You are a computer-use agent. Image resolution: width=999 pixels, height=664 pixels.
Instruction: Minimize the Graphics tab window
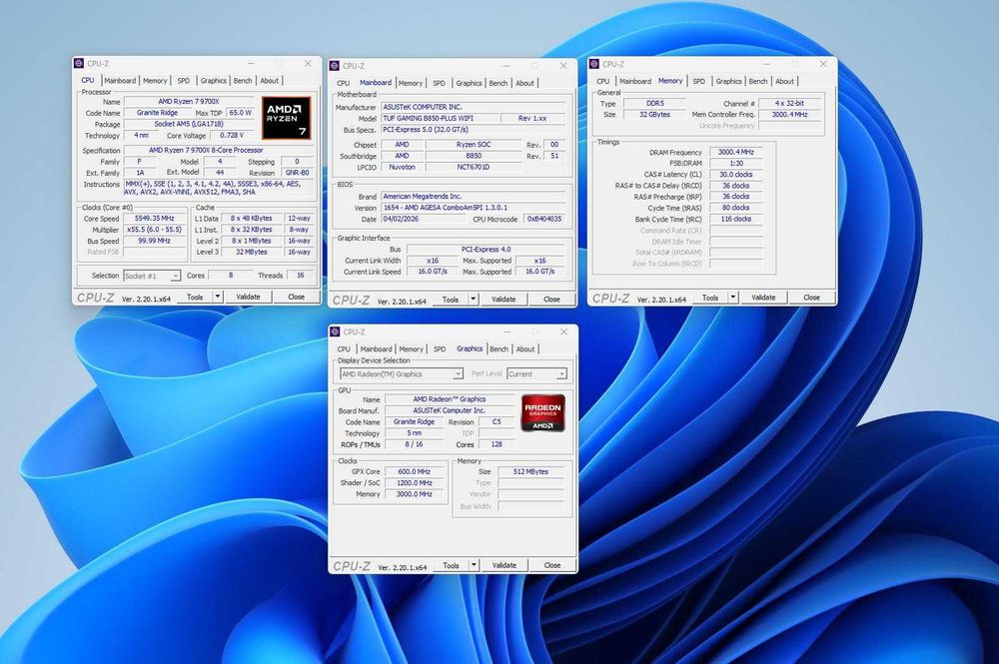(507, 332)
